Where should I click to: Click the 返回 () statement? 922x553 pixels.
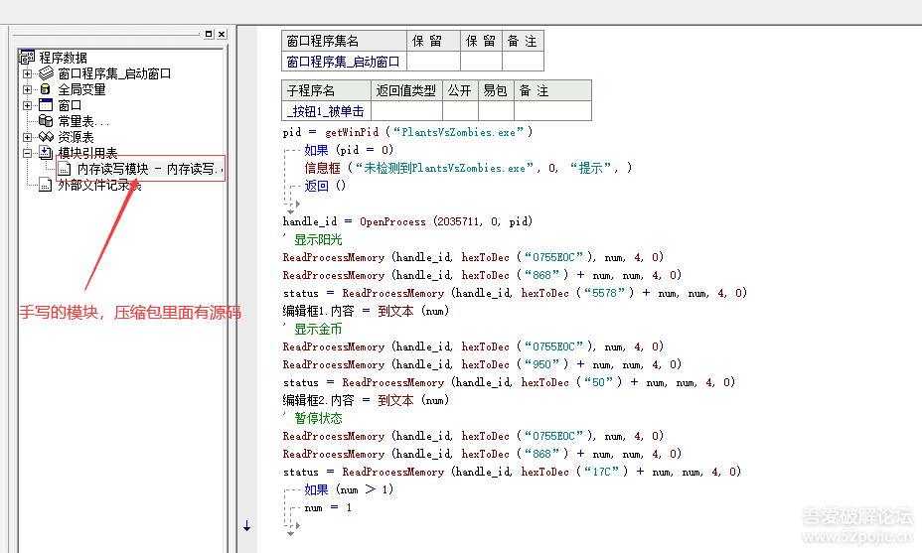tap(325, 186)
